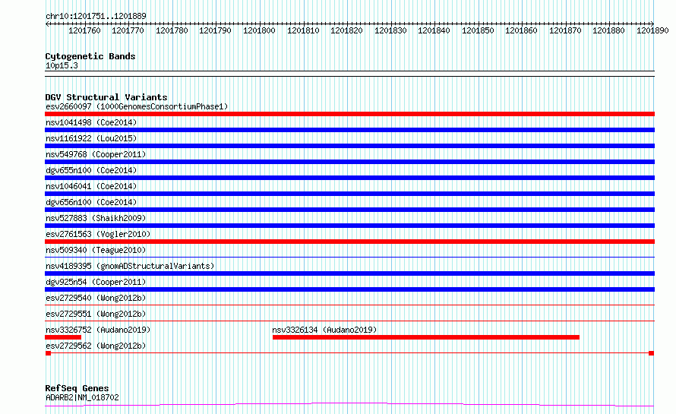Screen dimensions: 676x414
Task: Click nsv3326134 (Audano2019) label
Action: coord(324,330)
